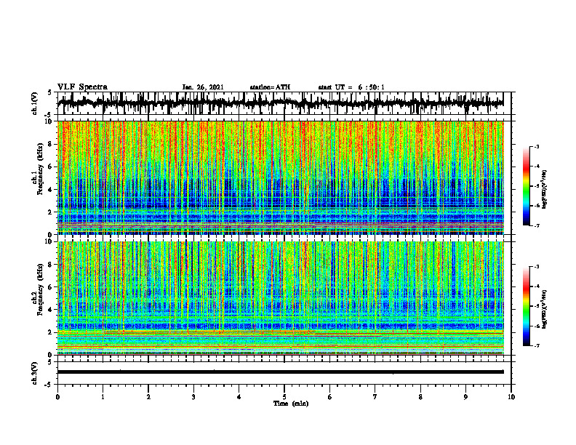Click the time axis tick label "4"
The image size is (576, 445).
click(x=239, y=397)
